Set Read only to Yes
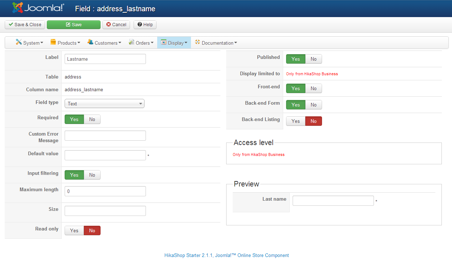The width and height of the screenshot is (452, 265). click(x=74, y=230)
